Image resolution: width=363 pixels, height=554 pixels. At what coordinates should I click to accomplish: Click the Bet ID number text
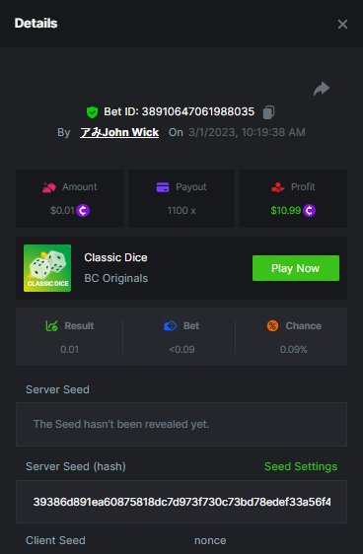[x=198, y=112]
